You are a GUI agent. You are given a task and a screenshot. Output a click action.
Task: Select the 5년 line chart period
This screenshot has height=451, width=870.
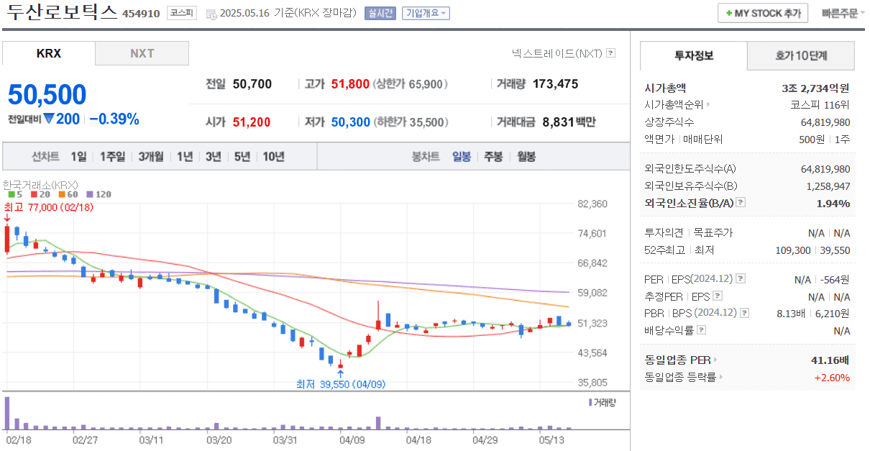pyautogui.click(x=242, y=156)
